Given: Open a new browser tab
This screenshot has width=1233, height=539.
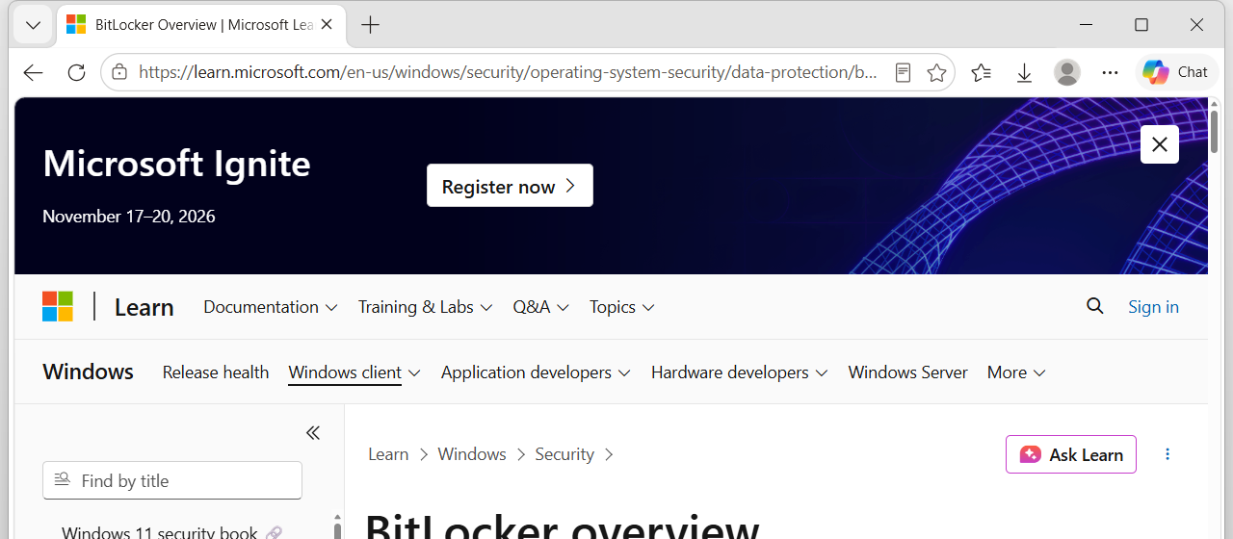Looking at the screenshot, I should [370, 25].
